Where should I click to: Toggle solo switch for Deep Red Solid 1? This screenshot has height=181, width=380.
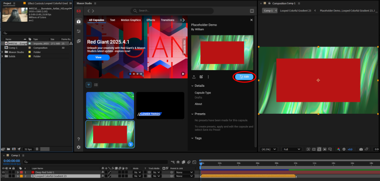pyautogui.click(x=10, y=172)
